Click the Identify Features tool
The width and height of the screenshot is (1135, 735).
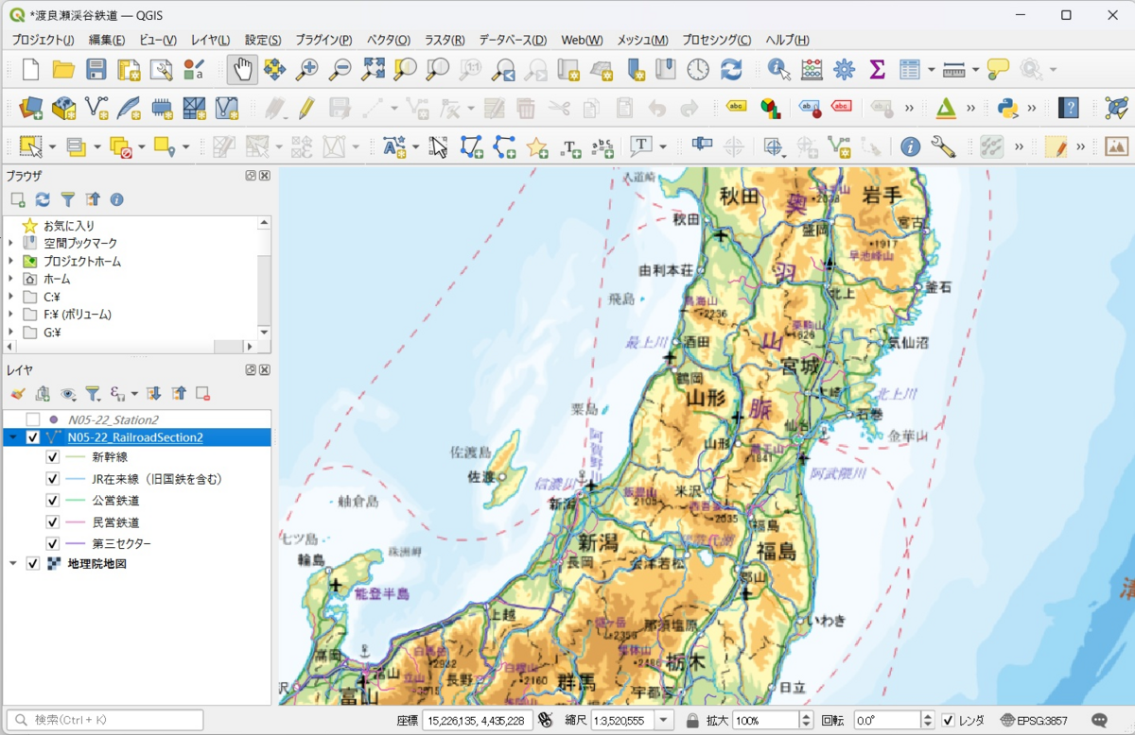pyautogui.click(x=779, y=69)
